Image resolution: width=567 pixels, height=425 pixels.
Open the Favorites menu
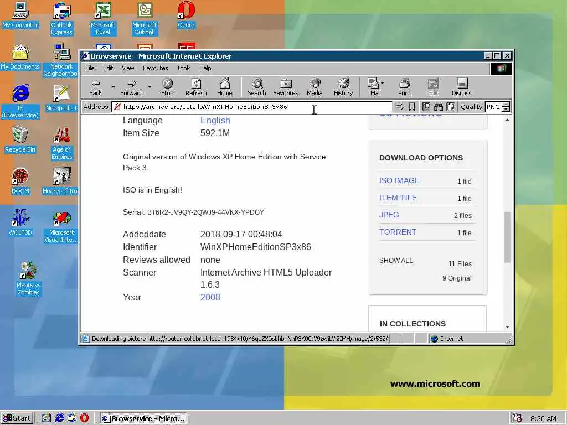pos(155,68)
